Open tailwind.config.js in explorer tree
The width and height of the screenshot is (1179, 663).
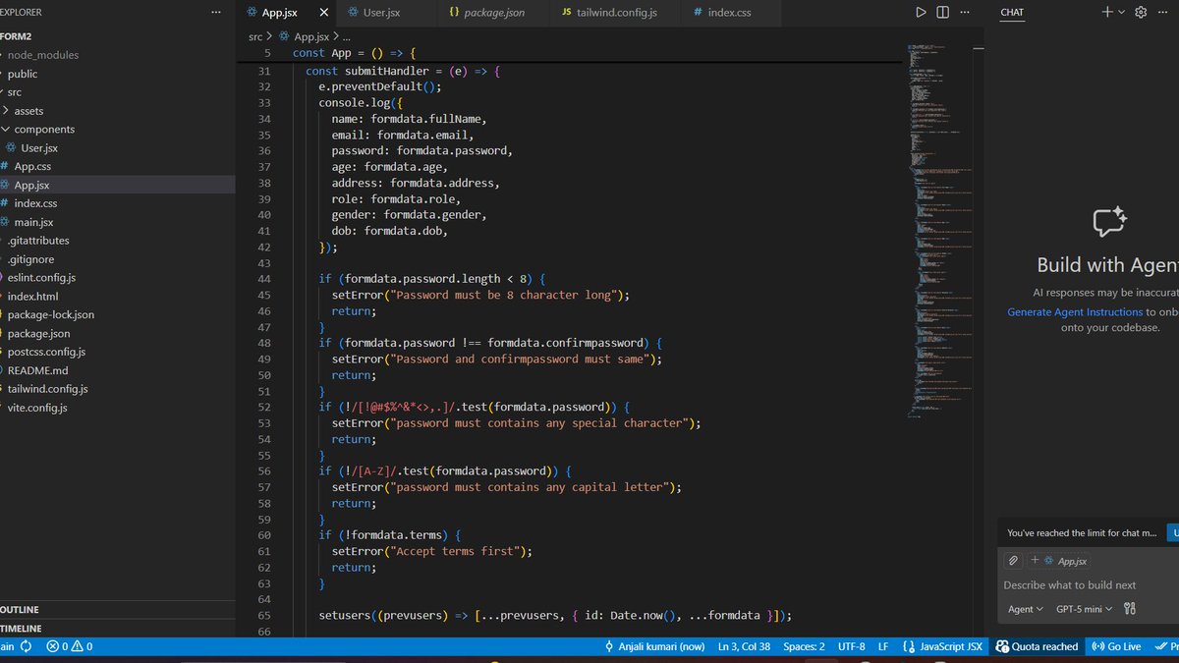[x=47, y=389]
